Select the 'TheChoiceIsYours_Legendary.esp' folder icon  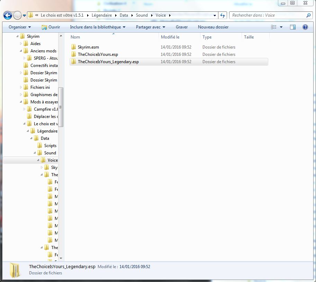[74, 62]
